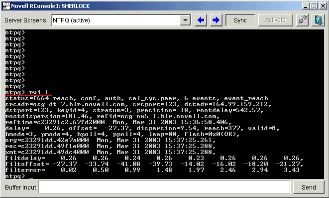This screenshot has width=329, height=198.
Task: Expand the Server Screens dropdown arrow
Action: (185, 20)
